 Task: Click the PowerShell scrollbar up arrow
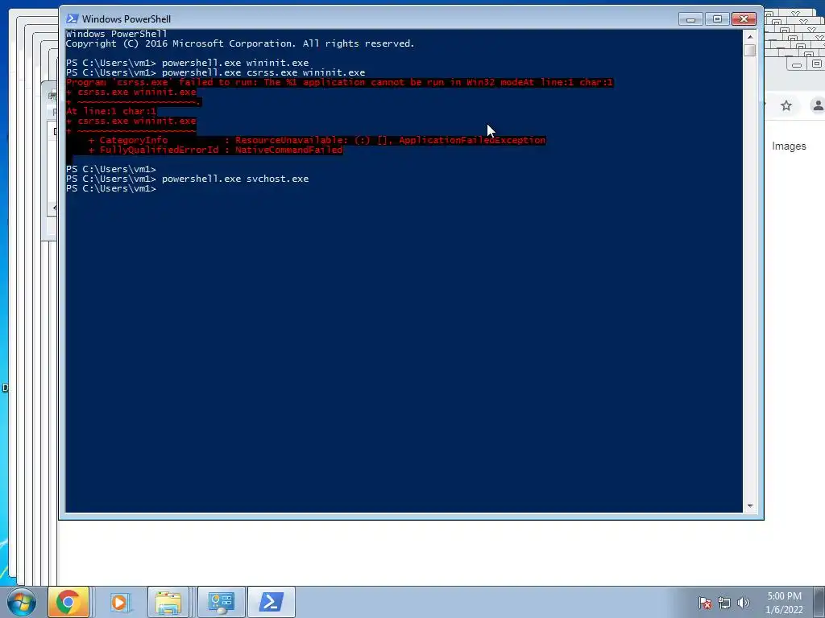pyautogui.click(x=750, y=37)
